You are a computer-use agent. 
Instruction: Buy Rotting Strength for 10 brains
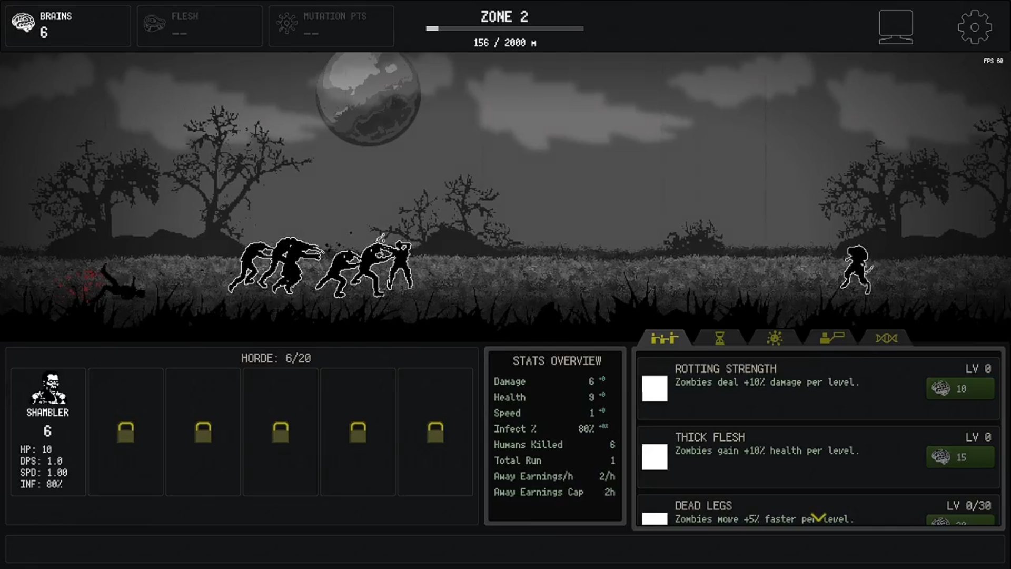coord(960,389)
